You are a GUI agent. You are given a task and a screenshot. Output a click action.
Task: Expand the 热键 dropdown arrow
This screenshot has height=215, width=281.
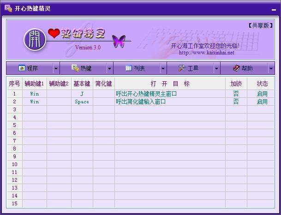point(109,68)
